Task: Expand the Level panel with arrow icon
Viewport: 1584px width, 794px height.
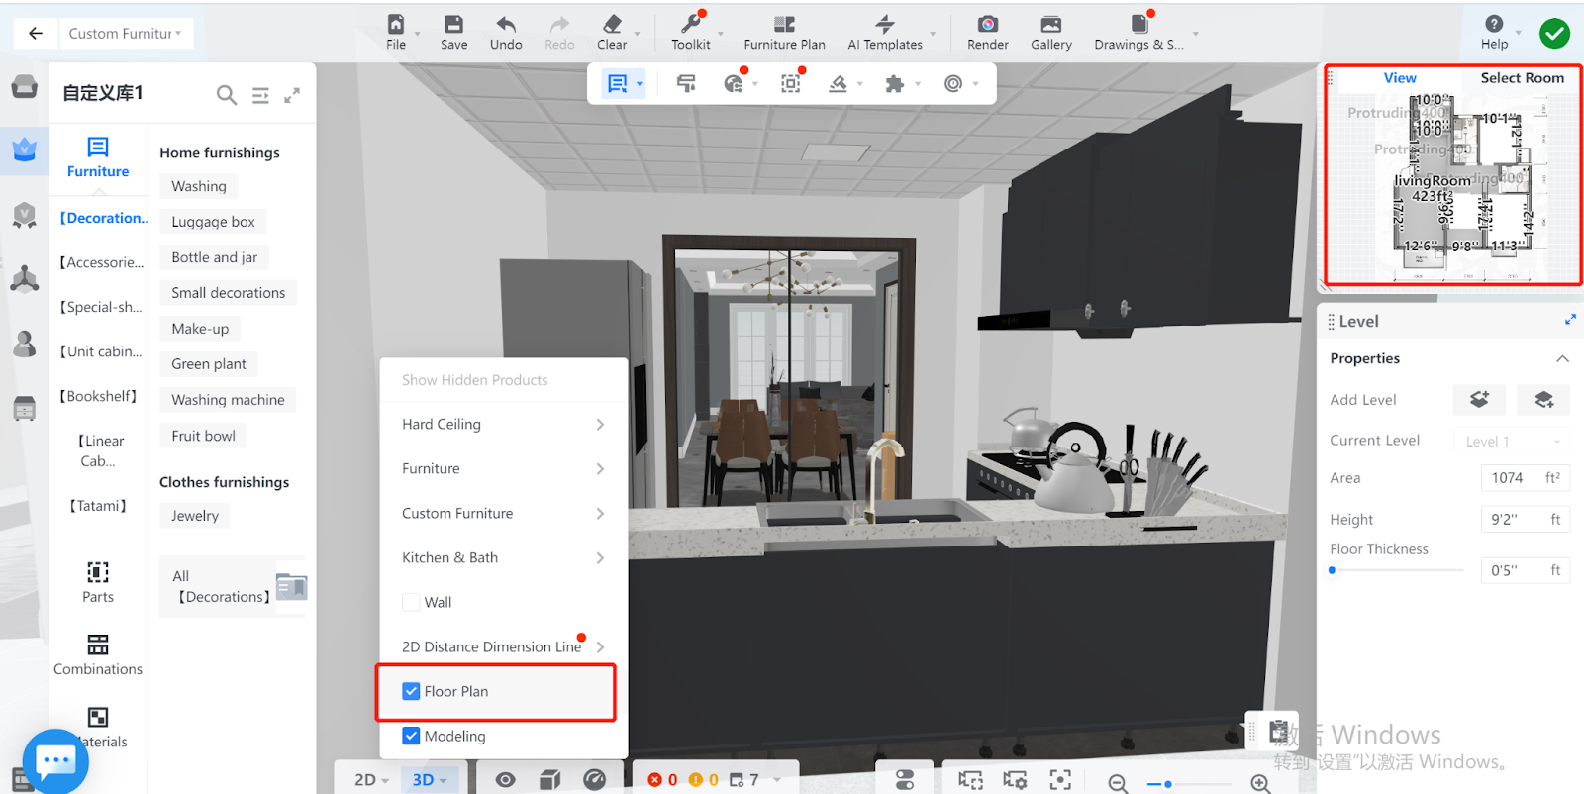Action: click(1570, 319)
